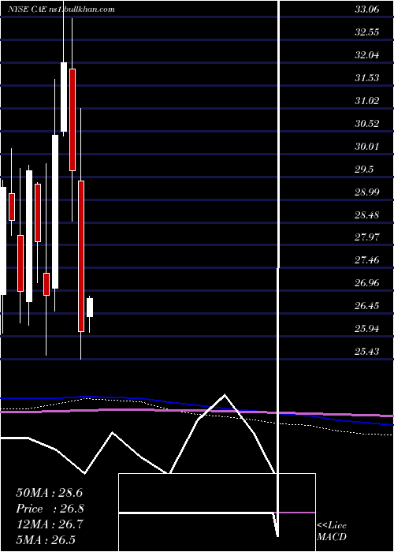Select the last small white candlestick
The height and width of the screenshot is (552, 394).
click(90, 308)
